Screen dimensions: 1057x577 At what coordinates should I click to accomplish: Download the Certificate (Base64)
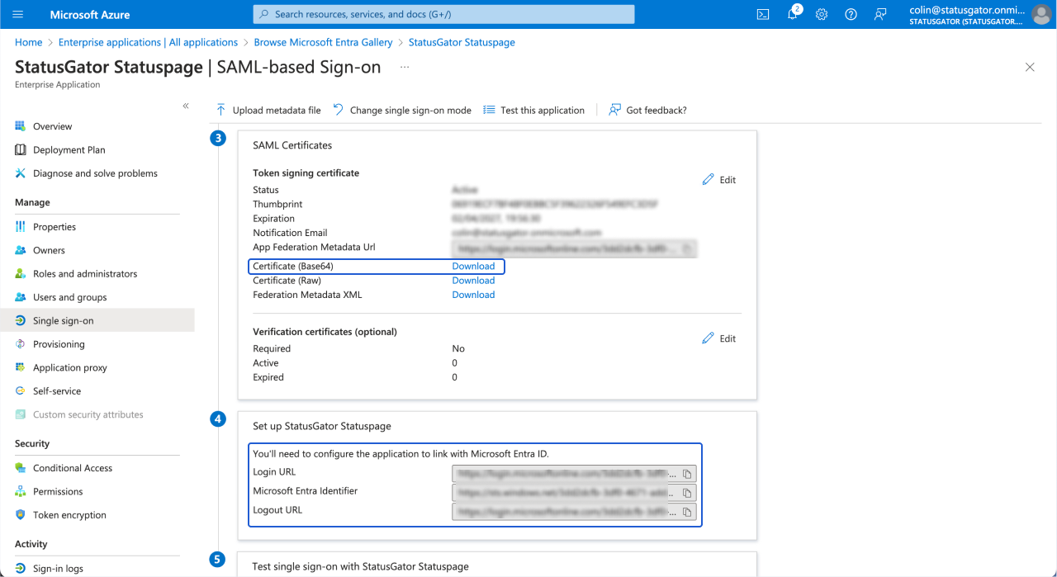pyautogui.click(x=473, y=267)
